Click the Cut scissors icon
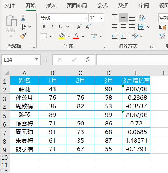Screen dimensions: 168x173 click(x=23, y=18)
